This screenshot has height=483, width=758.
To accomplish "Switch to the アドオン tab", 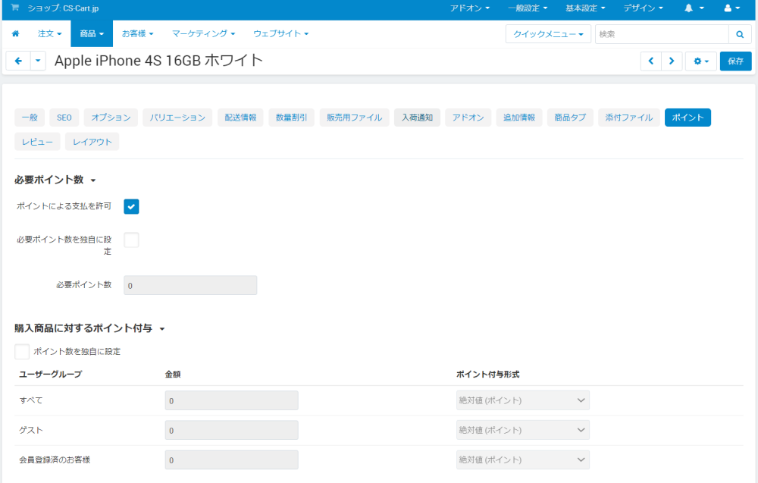I will (468, 118).
